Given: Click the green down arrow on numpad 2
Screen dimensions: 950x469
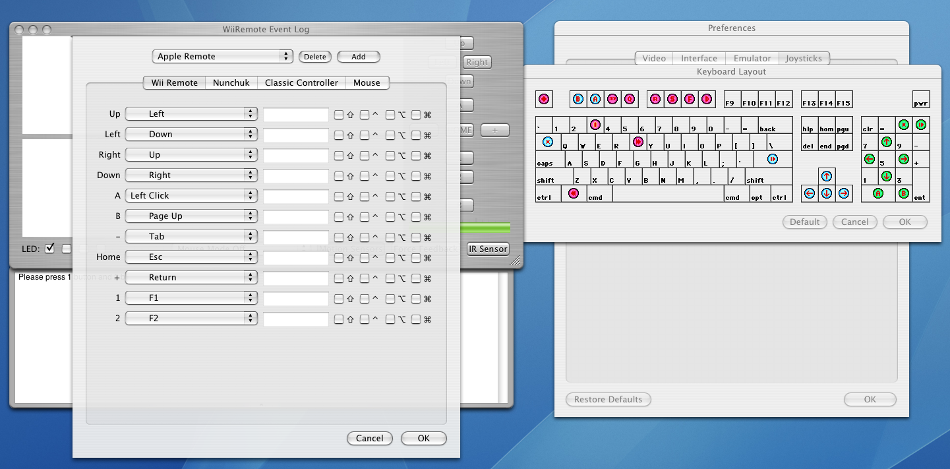Looking at the screenshot, I should coord(887,175).
